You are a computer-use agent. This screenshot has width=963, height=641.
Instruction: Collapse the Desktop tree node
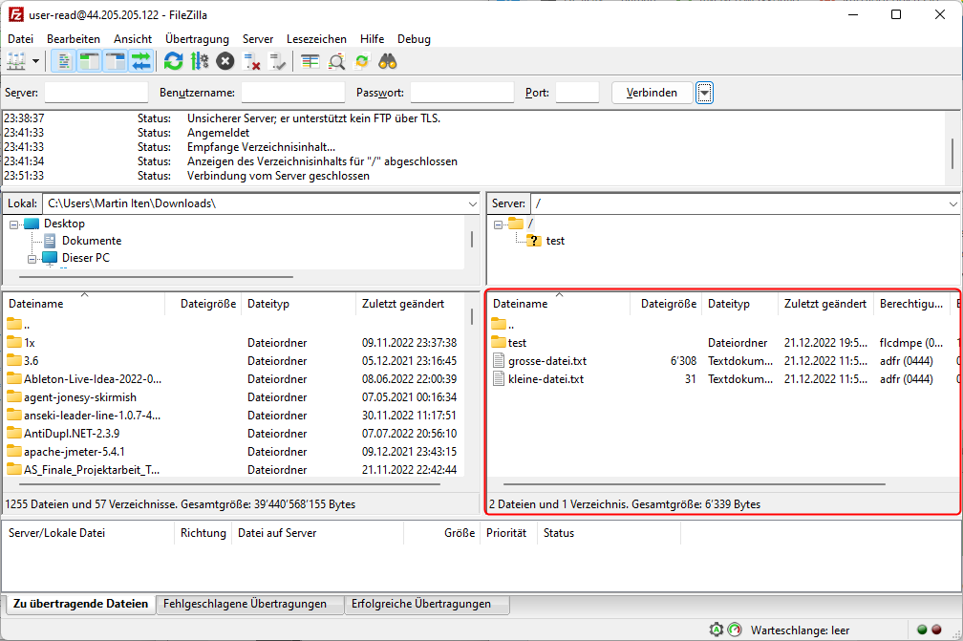point(14,224)
